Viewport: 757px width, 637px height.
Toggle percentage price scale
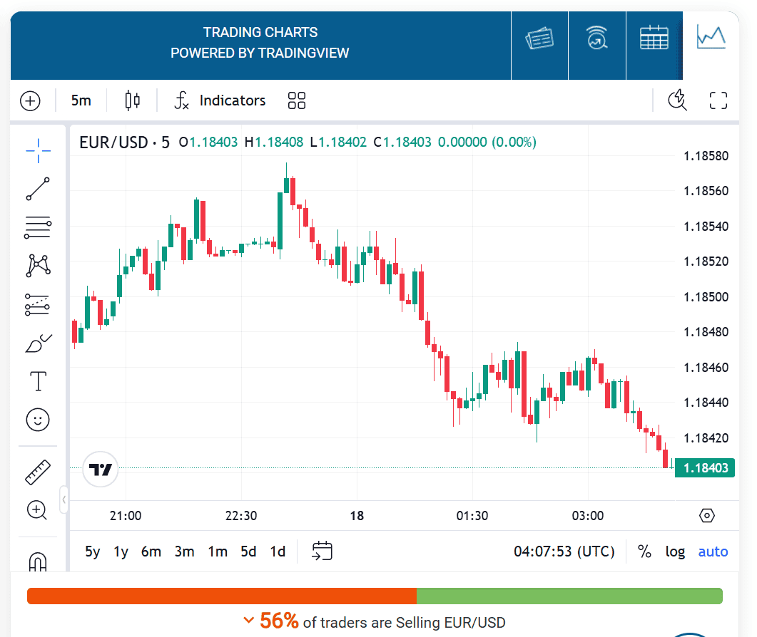click(644, 551)
